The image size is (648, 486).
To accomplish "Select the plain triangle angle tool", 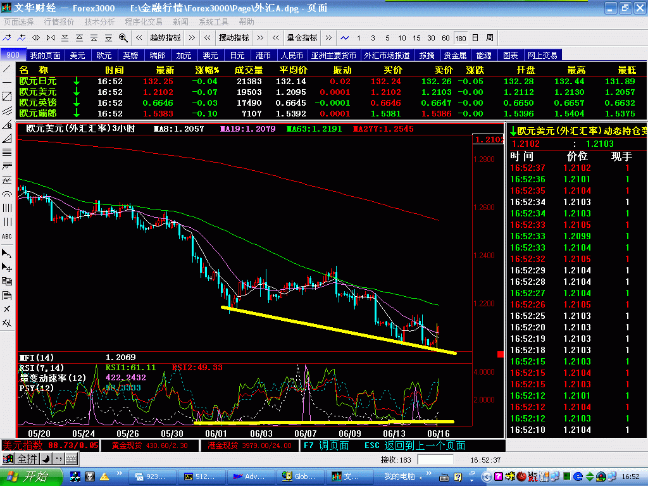I will (x=7, y=139).
